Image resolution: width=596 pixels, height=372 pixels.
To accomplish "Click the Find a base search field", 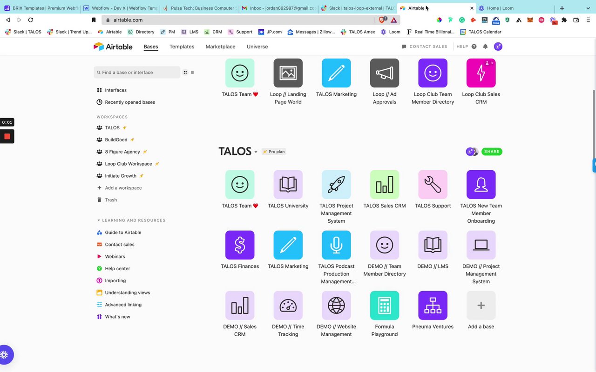I will (137, 73).
